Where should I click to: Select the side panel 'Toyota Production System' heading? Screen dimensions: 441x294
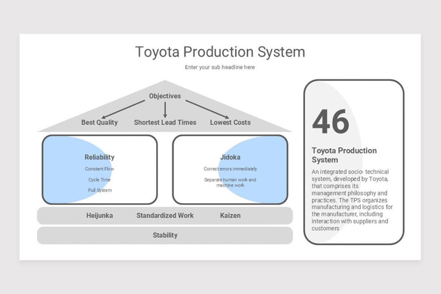[344, 155]
